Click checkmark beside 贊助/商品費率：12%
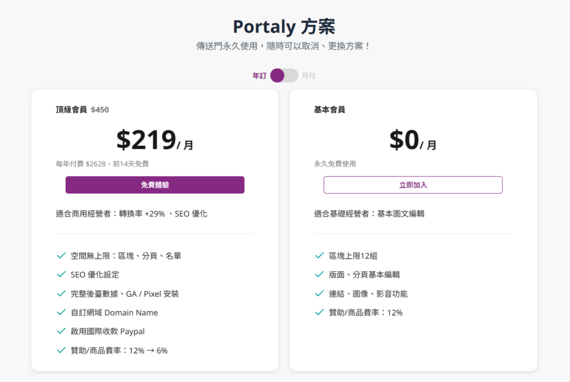 (319, 312)
